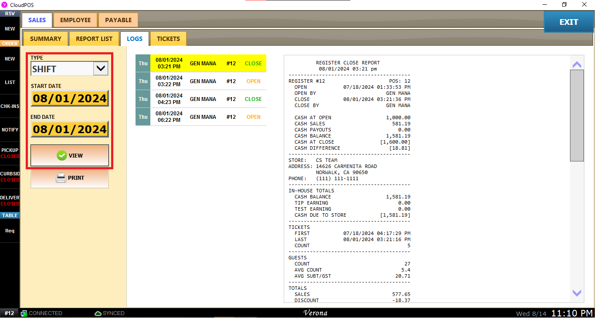The image size is (597, 319).
Task: Switch to the EMPLOYEE tab
Action: click(75, 20)
